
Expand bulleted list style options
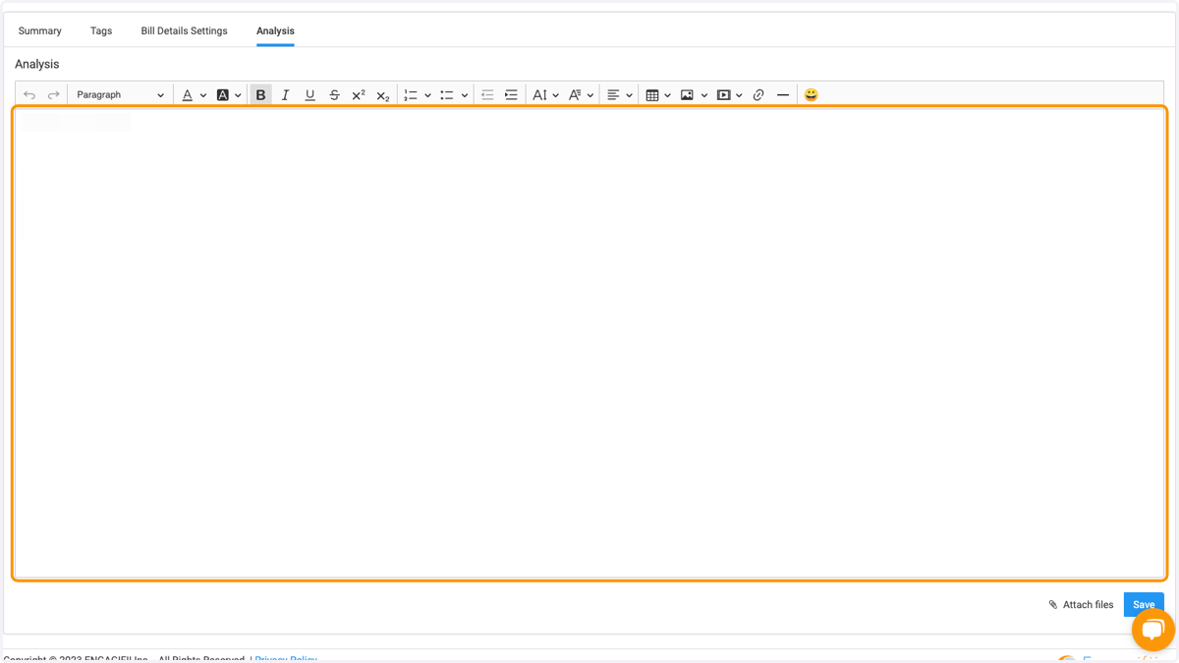(465, 95)
